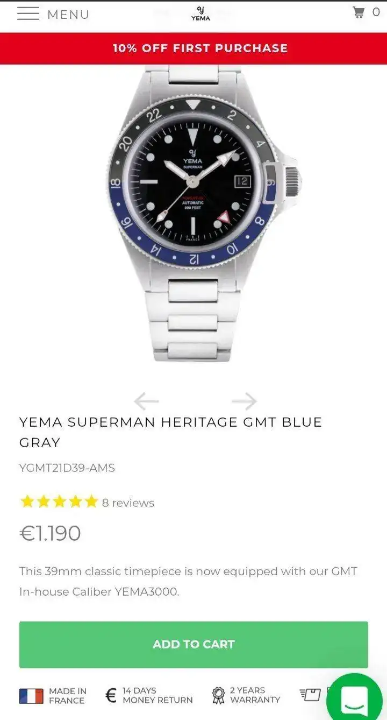Open the hamburger menu icon

pyautogui.click(x=28, y=14)
